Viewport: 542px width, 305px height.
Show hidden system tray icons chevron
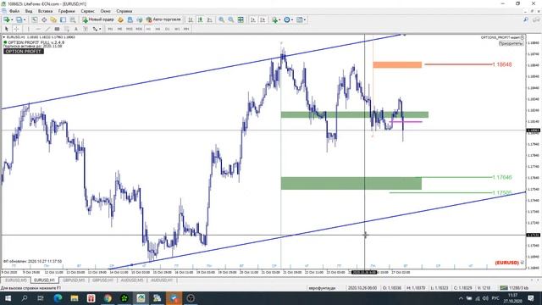pyautogui.click(x=461, y=298)
